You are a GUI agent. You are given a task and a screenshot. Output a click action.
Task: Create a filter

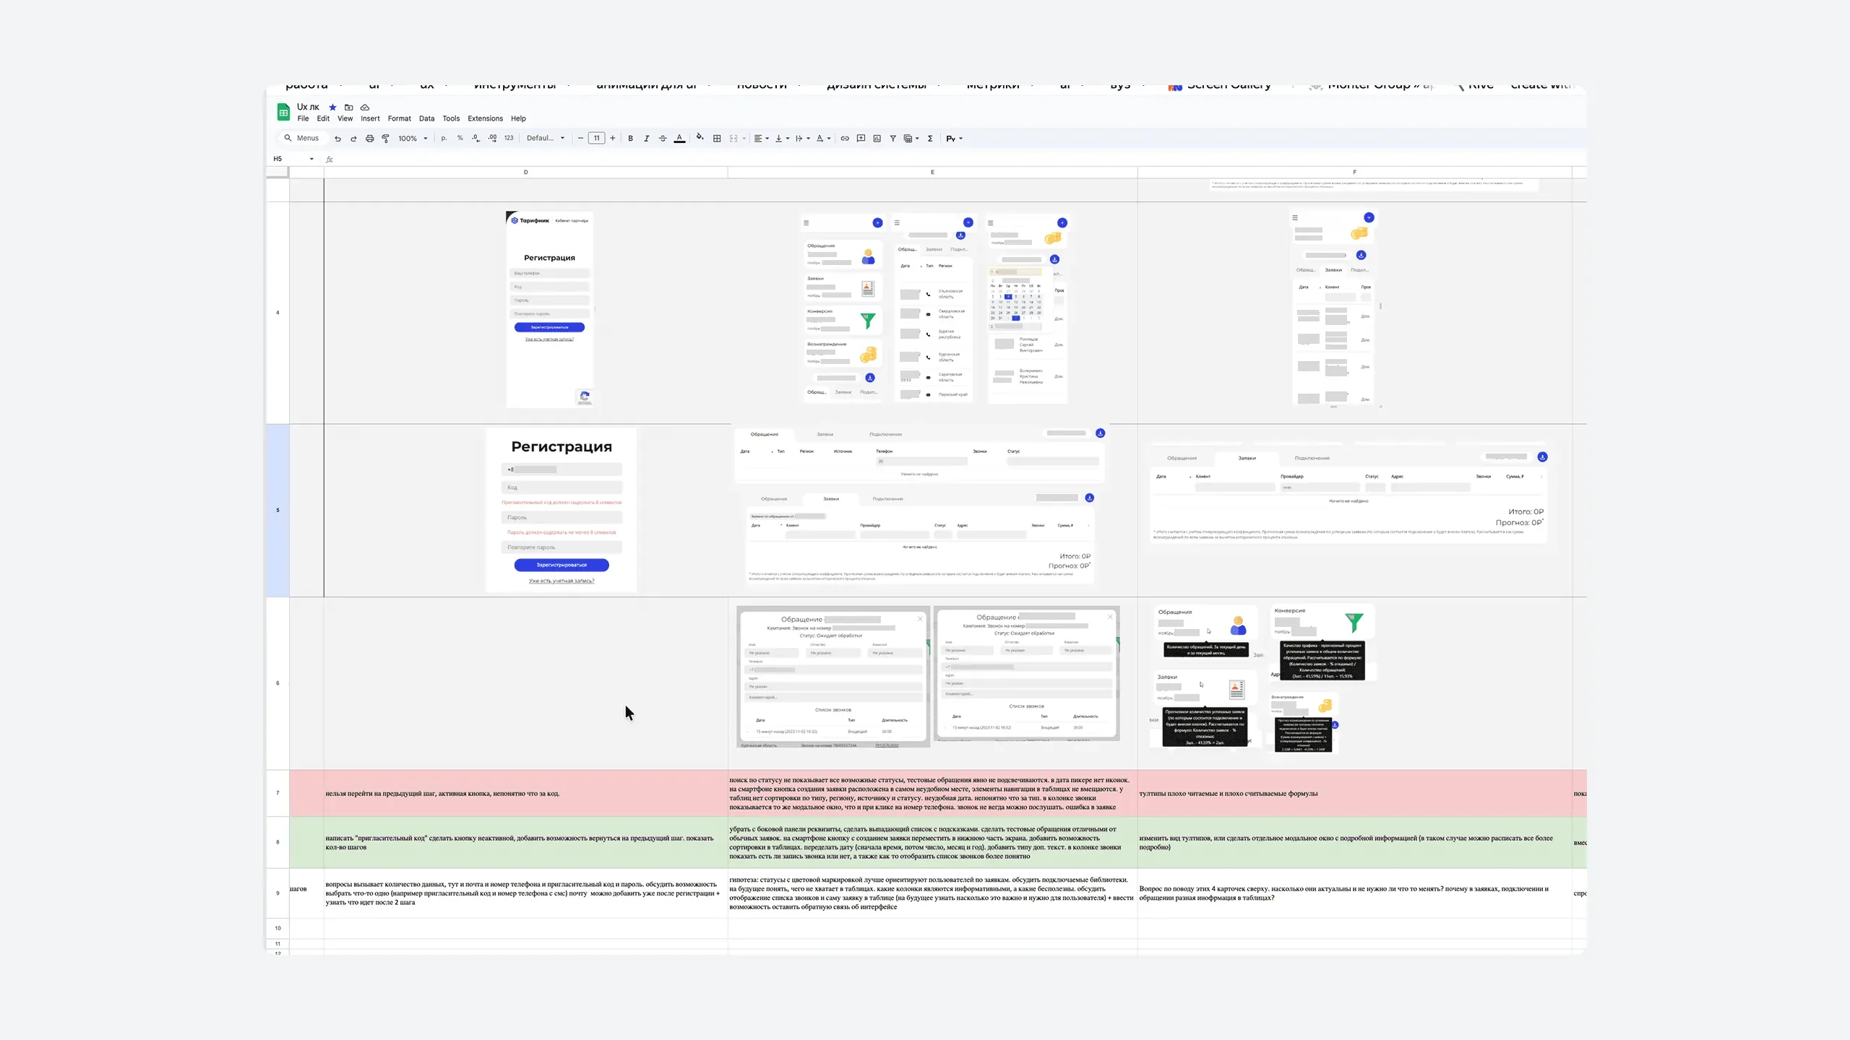892,139
